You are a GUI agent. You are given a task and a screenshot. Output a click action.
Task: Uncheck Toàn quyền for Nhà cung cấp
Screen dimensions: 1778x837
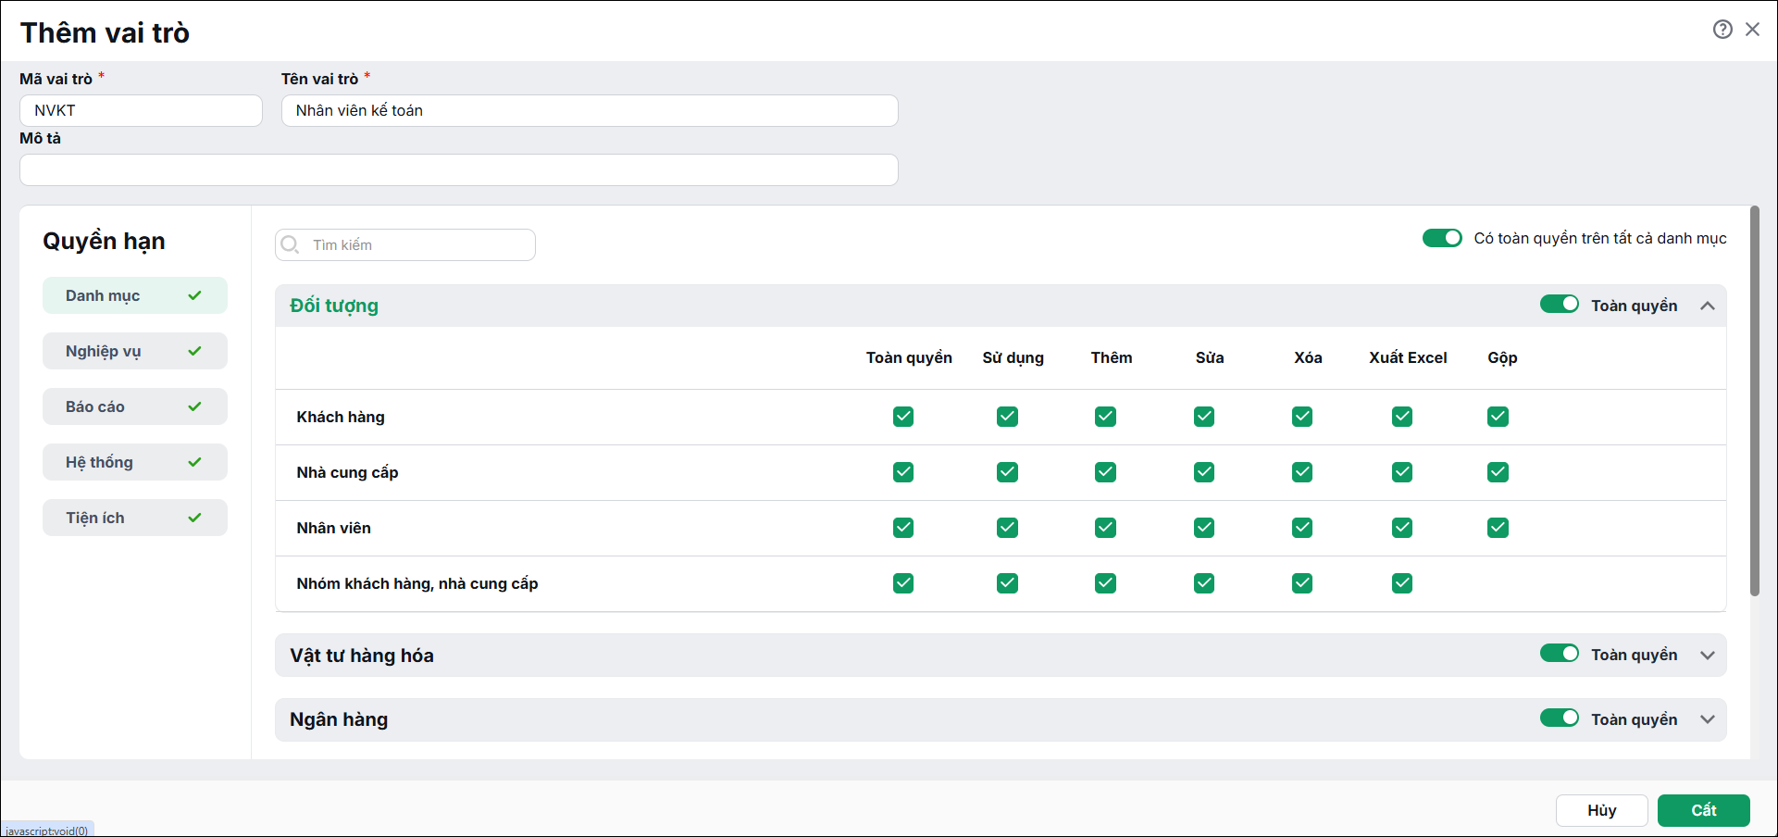(x=903, y=472)
